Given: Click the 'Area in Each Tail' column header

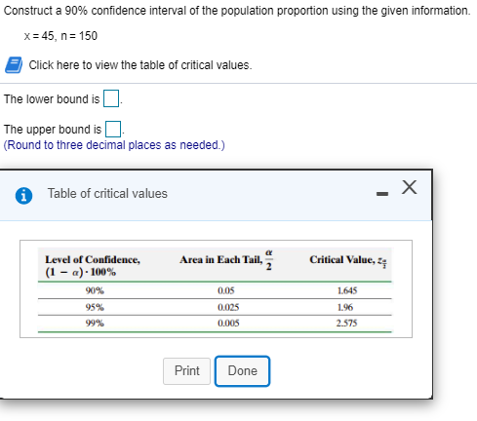Looking at the screenshot, I should click(x=226, y=260).
